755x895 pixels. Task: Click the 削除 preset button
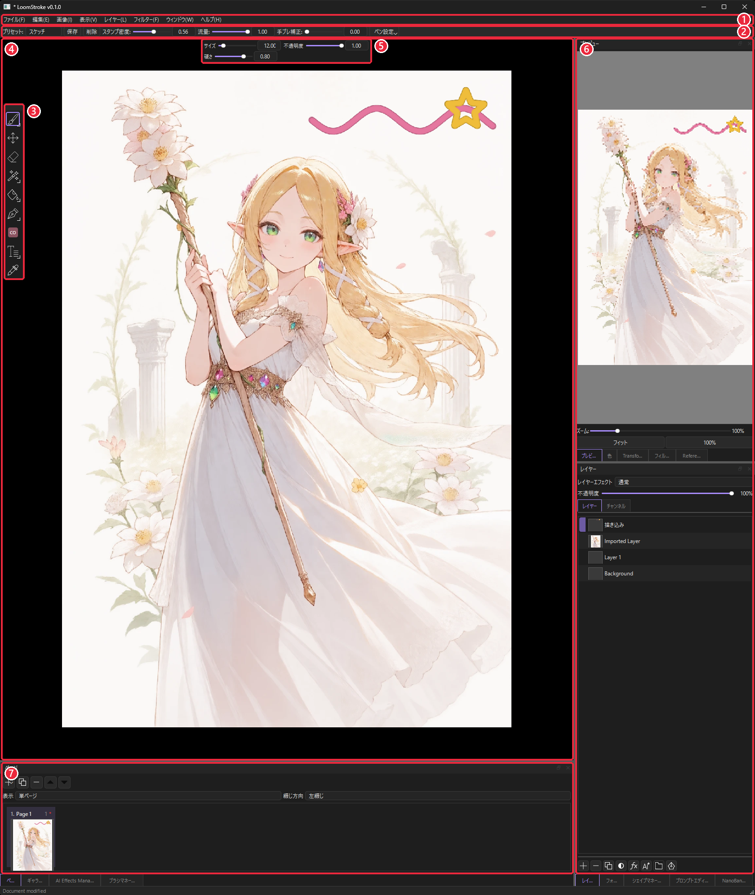[92, 31]
